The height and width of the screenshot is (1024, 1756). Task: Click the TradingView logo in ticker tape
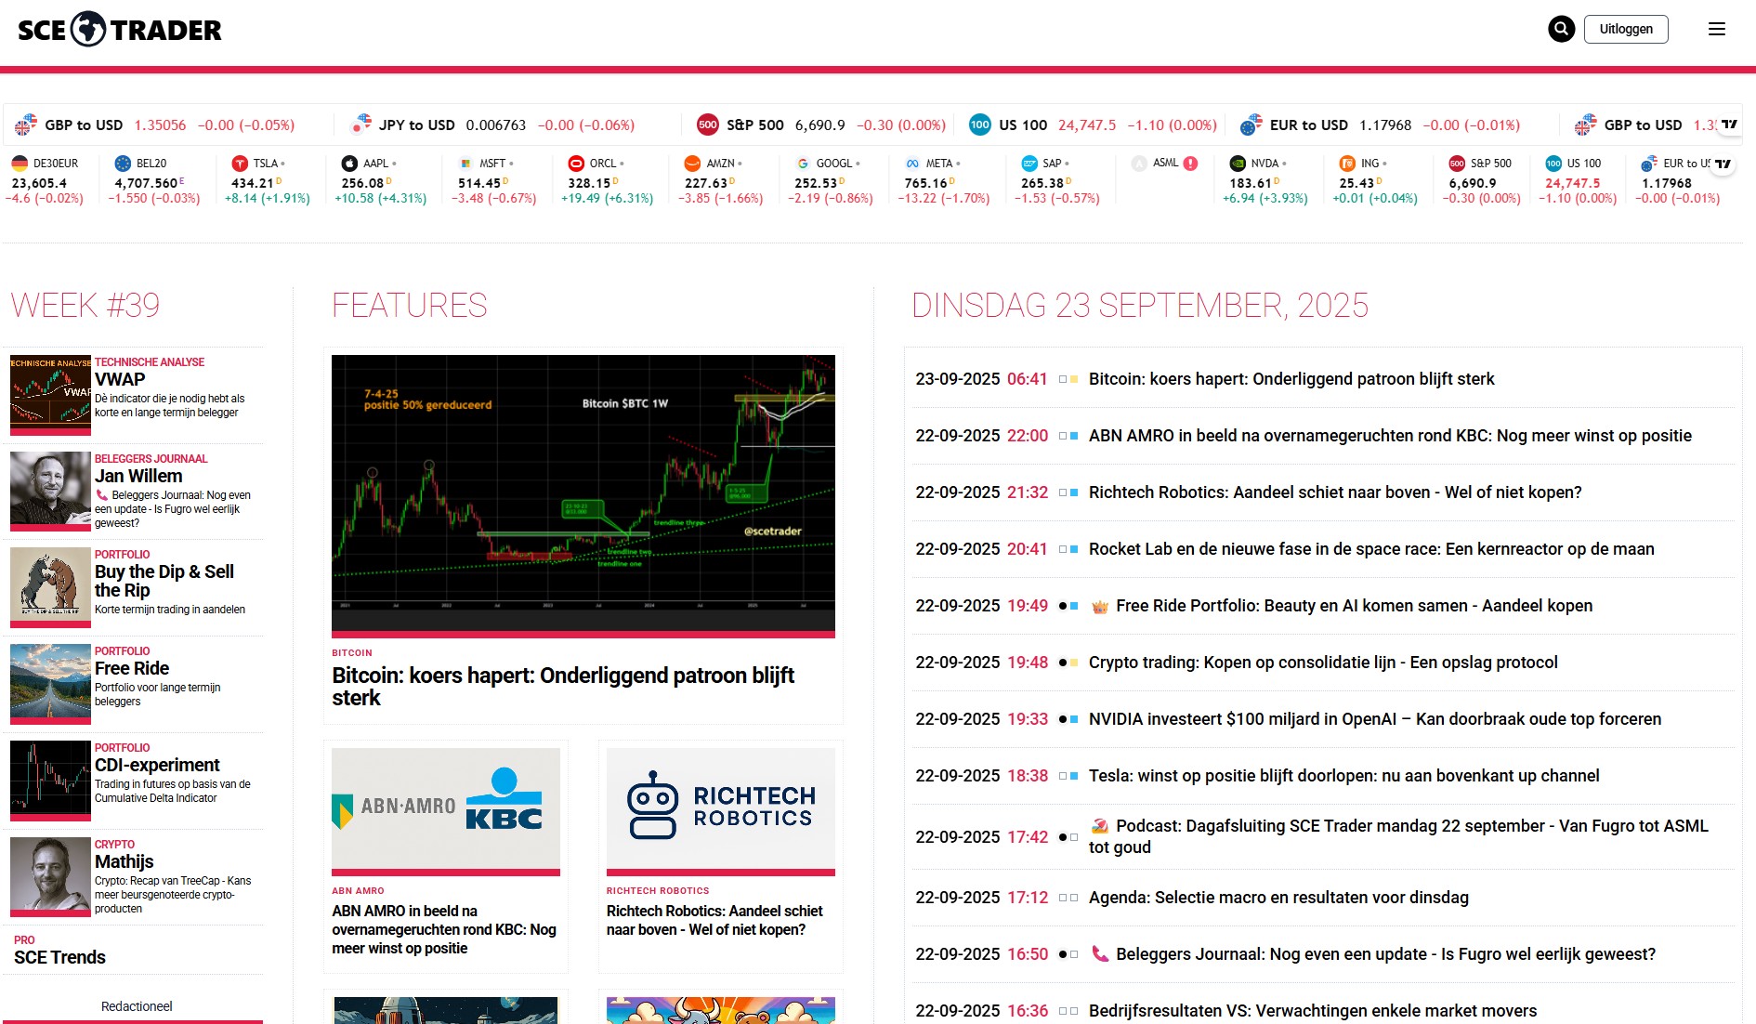[x=1729, y=125]
